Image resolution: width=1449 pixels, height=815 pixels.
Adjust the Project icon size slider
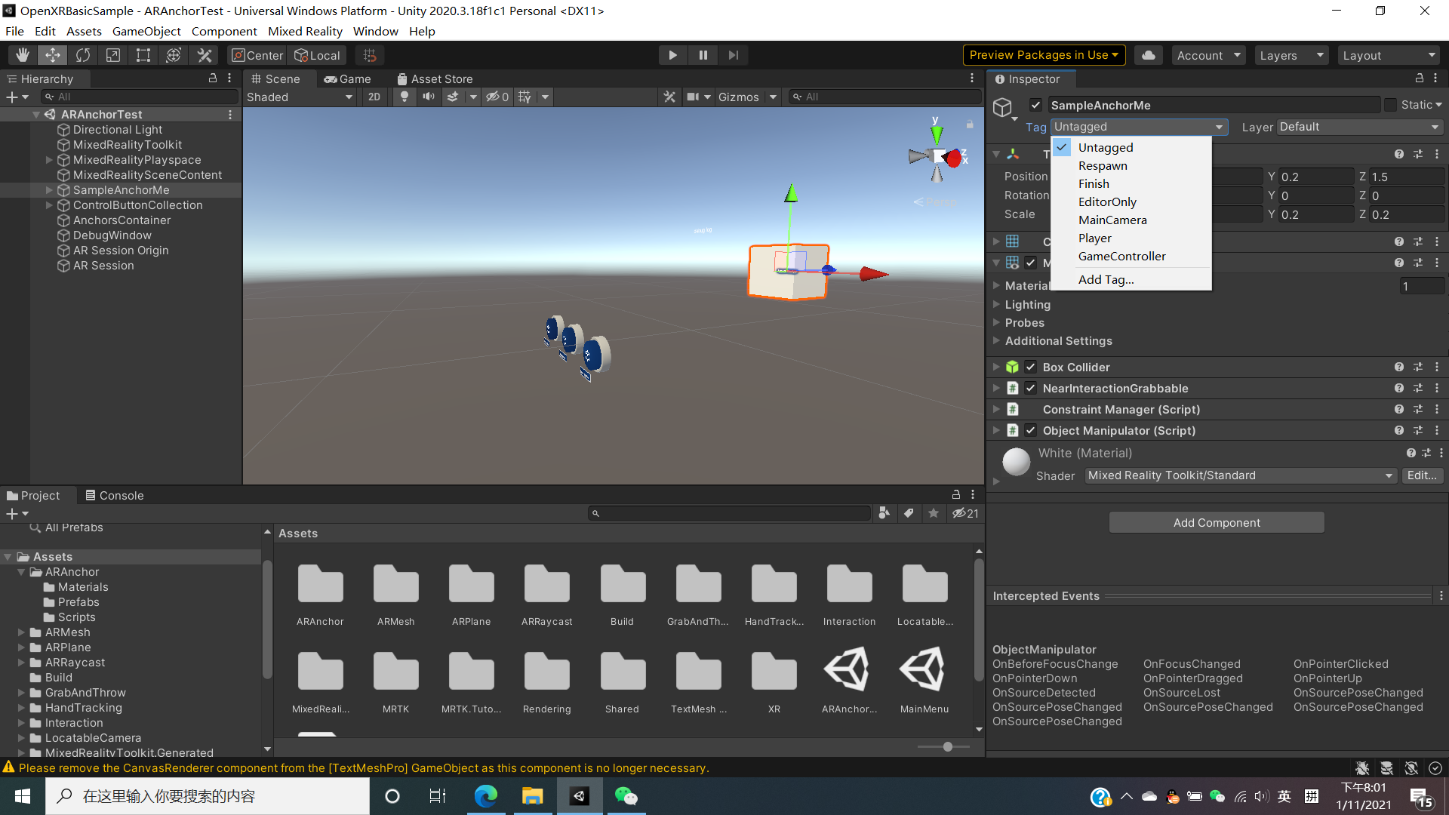point(947,746)
